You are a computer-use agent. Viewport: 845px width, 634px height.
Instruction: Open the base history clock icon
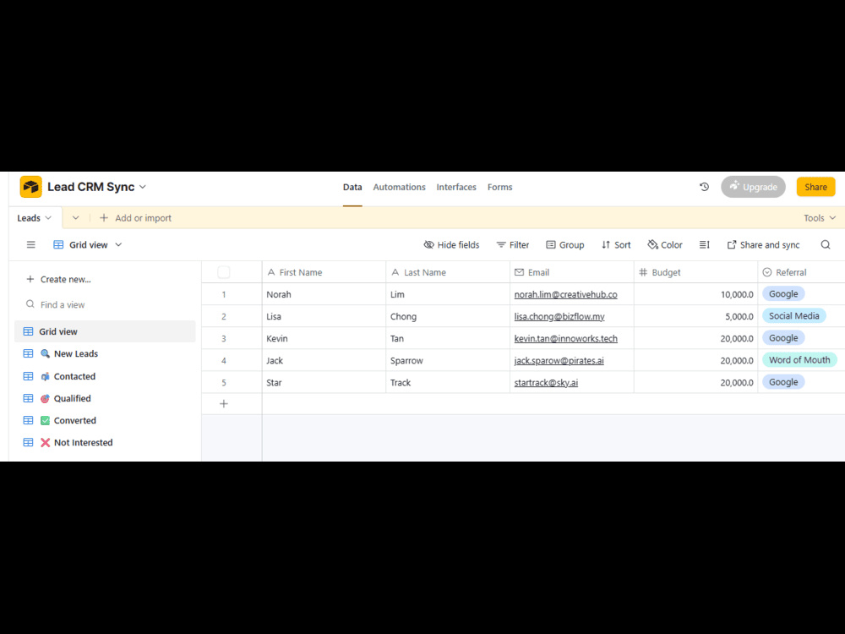coord(704,187)
